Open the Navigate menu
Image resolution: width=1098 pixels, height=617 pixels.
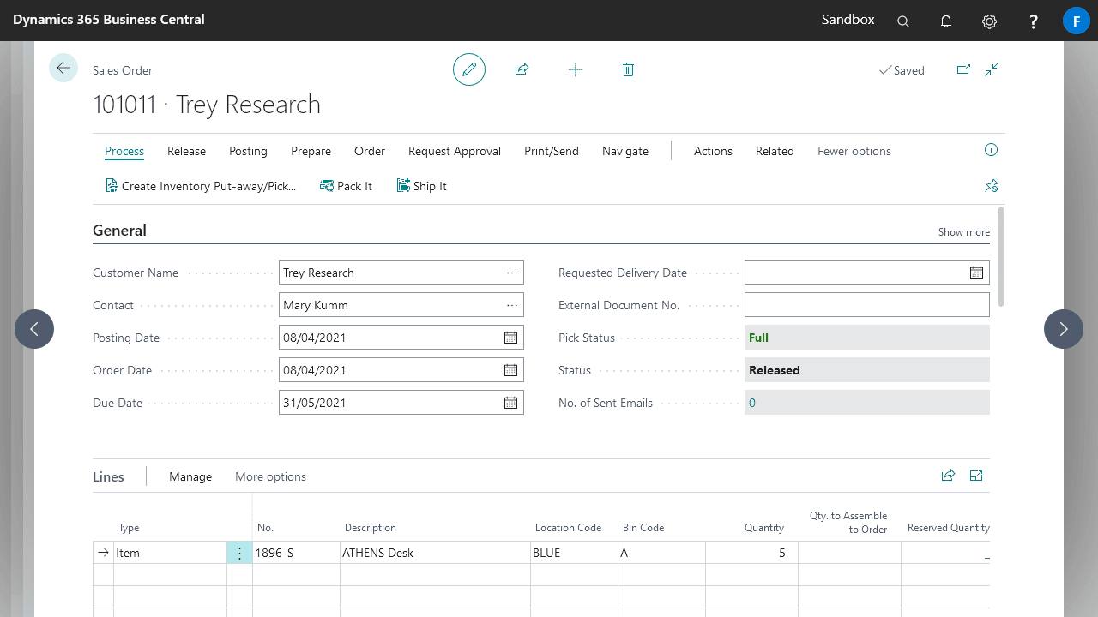pyautogui.click(x=625, y=151)
